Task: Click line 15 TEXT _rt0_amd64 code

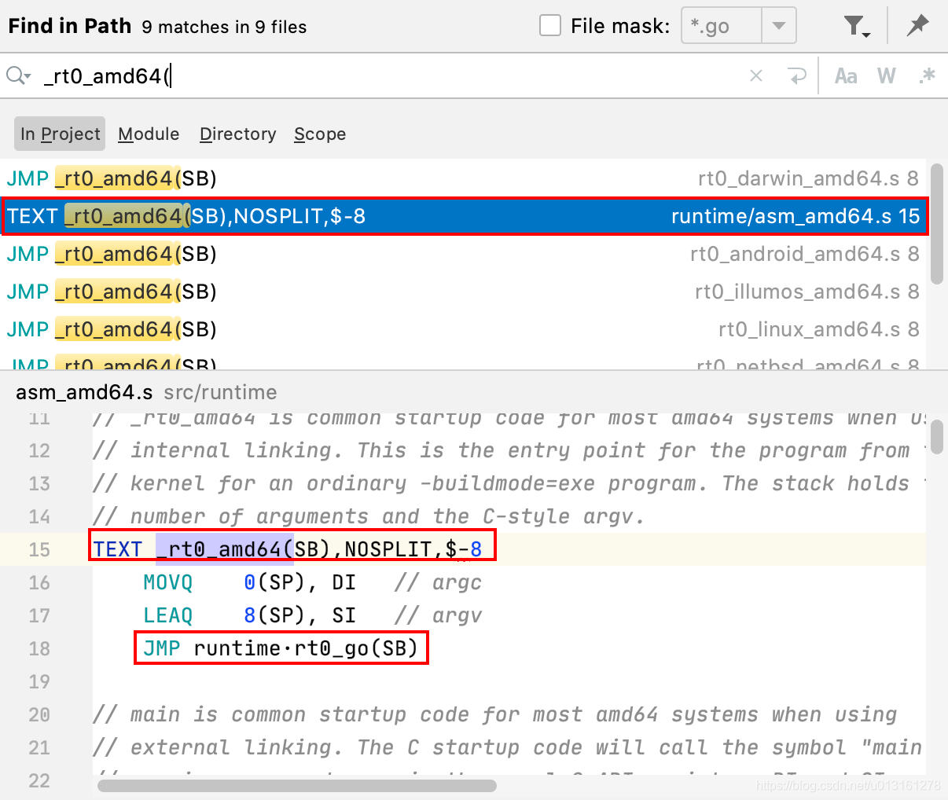Action: (288, 549)
